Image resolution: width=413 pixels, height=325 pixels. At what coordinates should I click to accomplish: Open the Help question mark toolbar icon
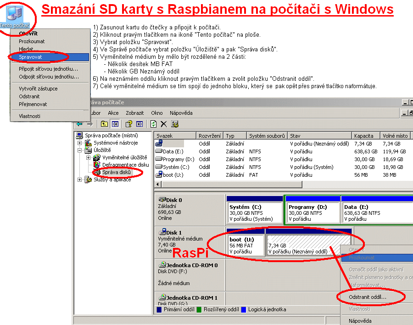129,124
